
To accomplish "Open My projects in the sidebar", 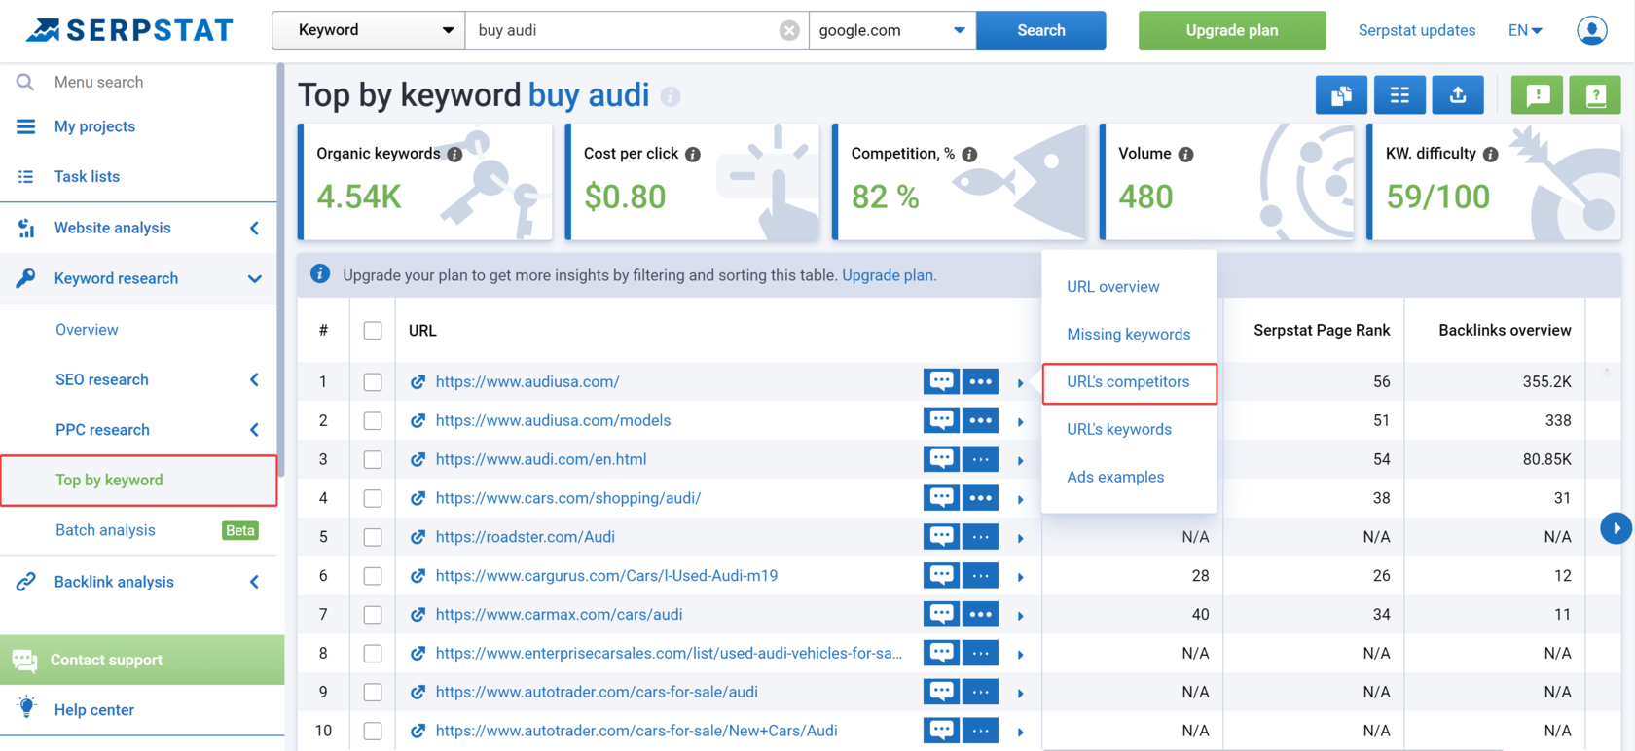I will (x=94, y=126).
